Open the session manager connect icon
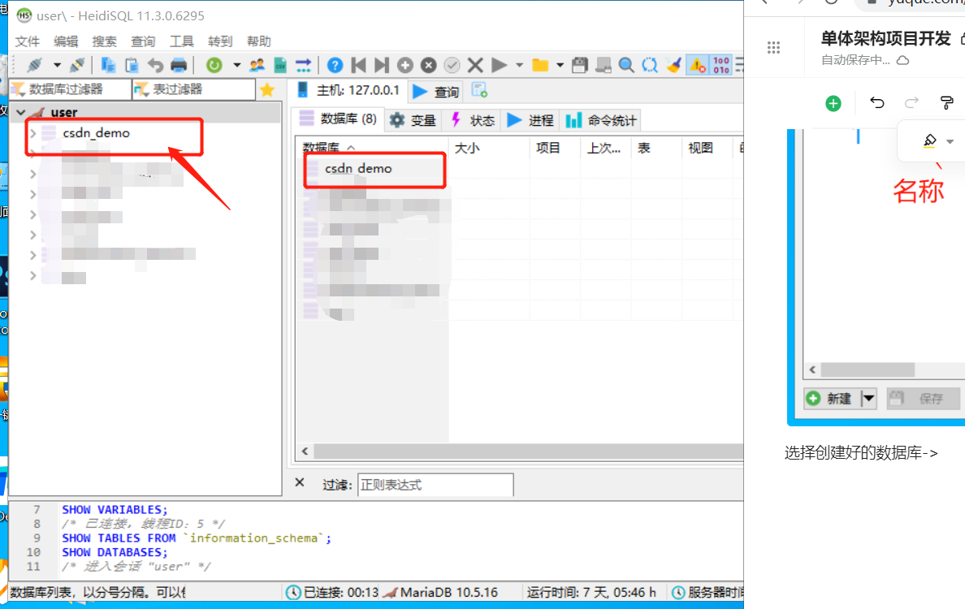The image size is (965, 609). (x=34, y=65)
